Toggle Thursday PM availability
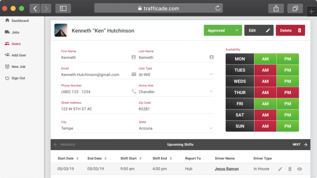317x178 pixels. click(x=287, y=93)
